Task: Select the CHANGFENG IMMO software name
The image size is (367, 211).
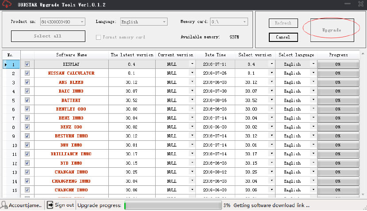Action: pyautogui.click(x=71, y=181)
